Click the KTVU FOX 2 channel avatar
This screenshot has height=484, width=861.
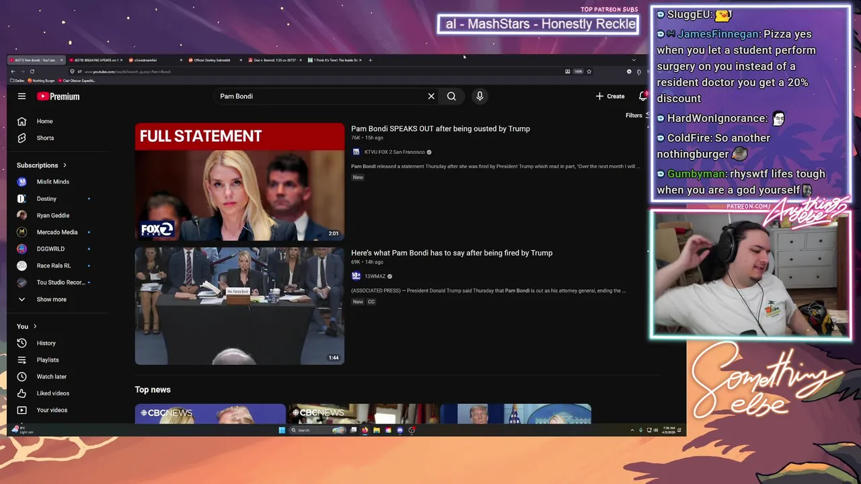[356, 152]
